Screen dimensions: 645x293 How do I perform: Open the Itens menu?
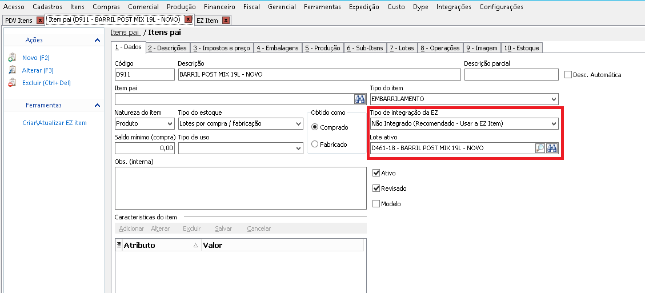pyautogui.click(x=77, y=7)
